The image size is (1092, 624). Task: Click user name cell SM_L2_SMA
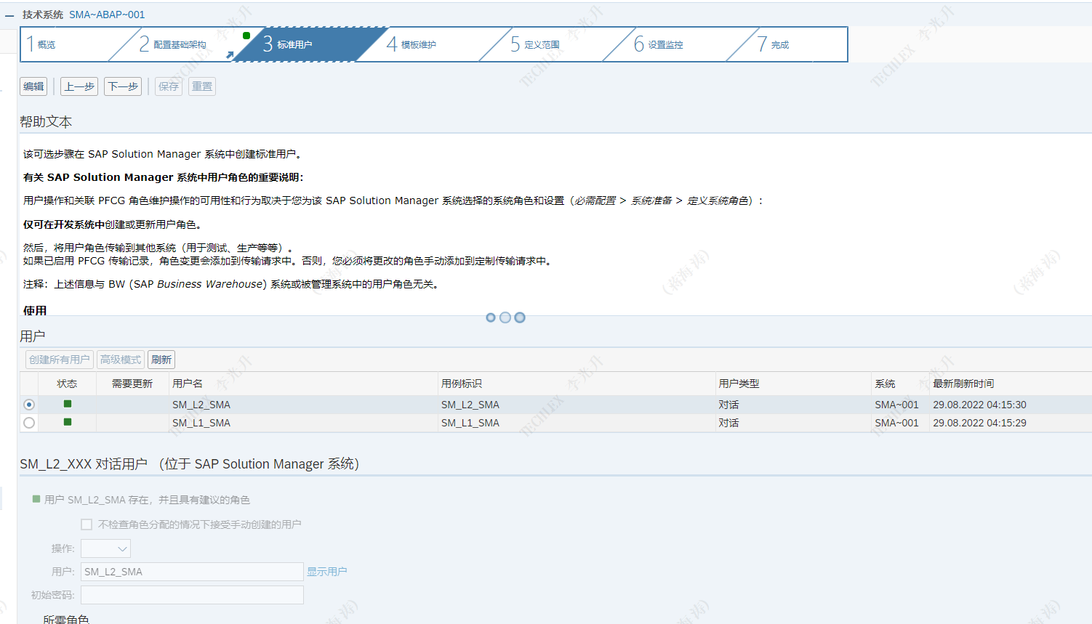pyautogui.click(x=201, y=405)
